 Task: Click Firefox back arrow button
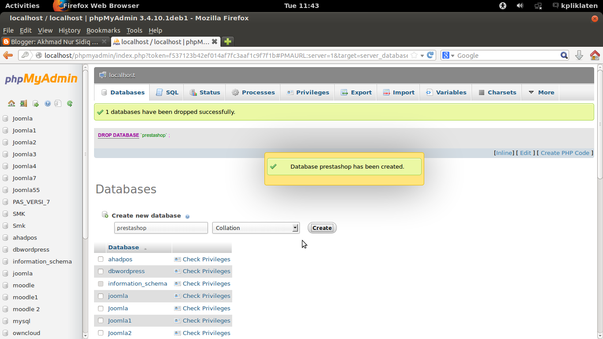coord(8,55)
